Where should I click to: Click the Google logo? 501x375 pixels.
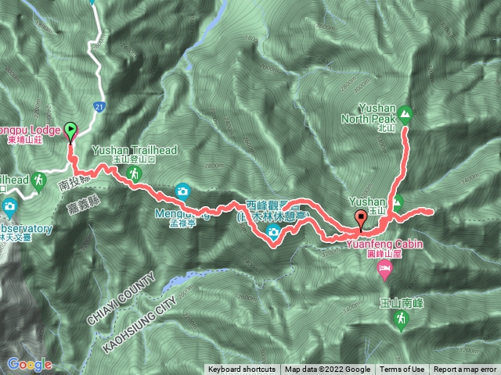coord(30,364)
